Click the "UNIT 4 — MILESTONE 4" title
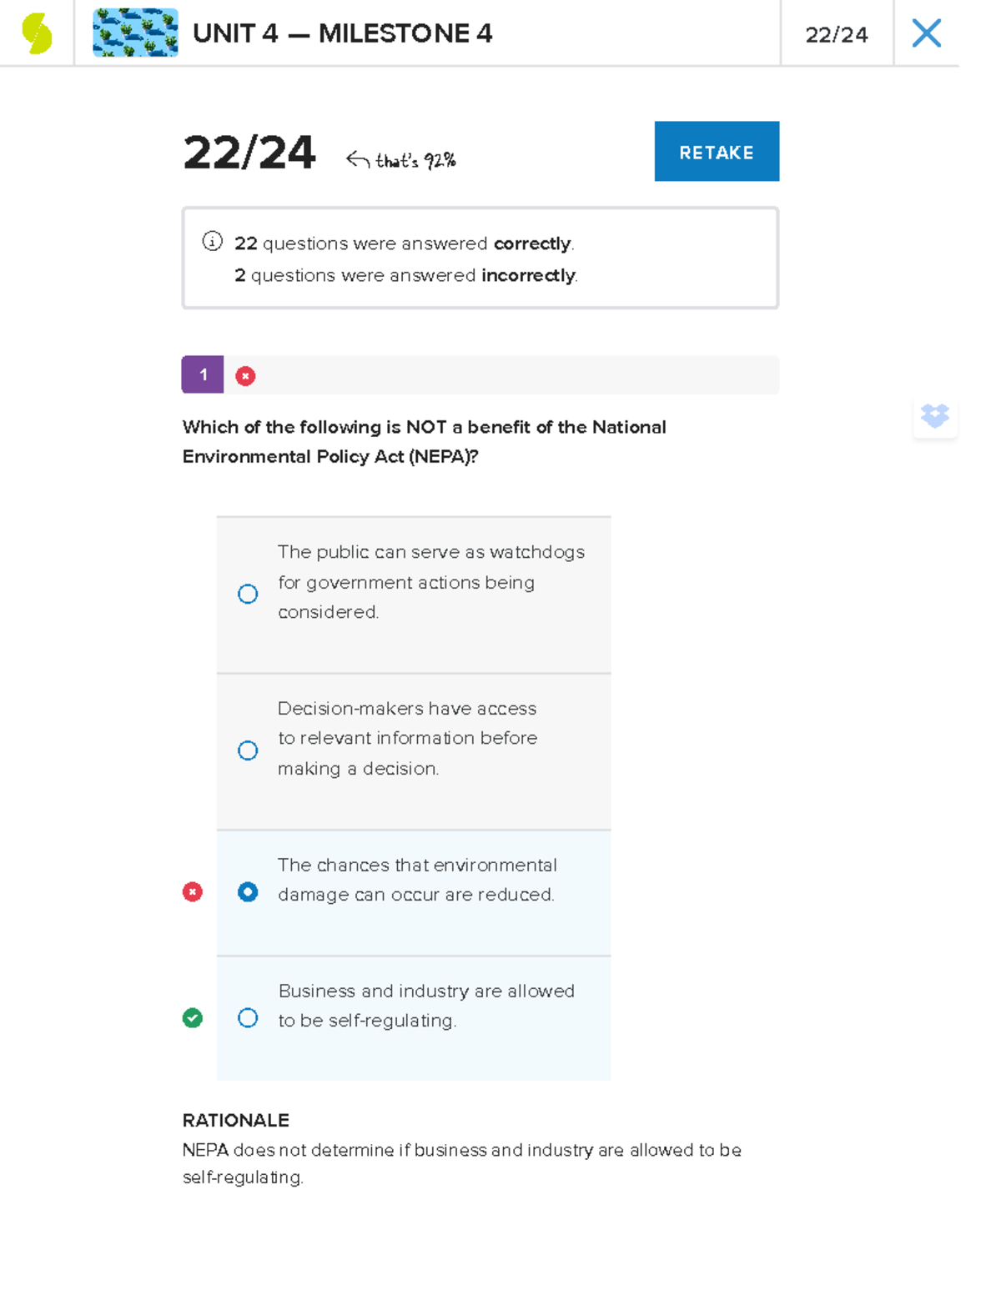The image size is (1001, 1295). pyautogui.click(x=342, y=33)
